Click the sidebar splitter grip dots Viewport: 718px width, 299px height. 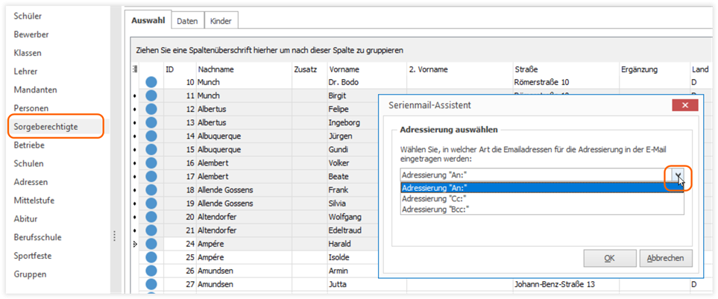click(115, 236)
